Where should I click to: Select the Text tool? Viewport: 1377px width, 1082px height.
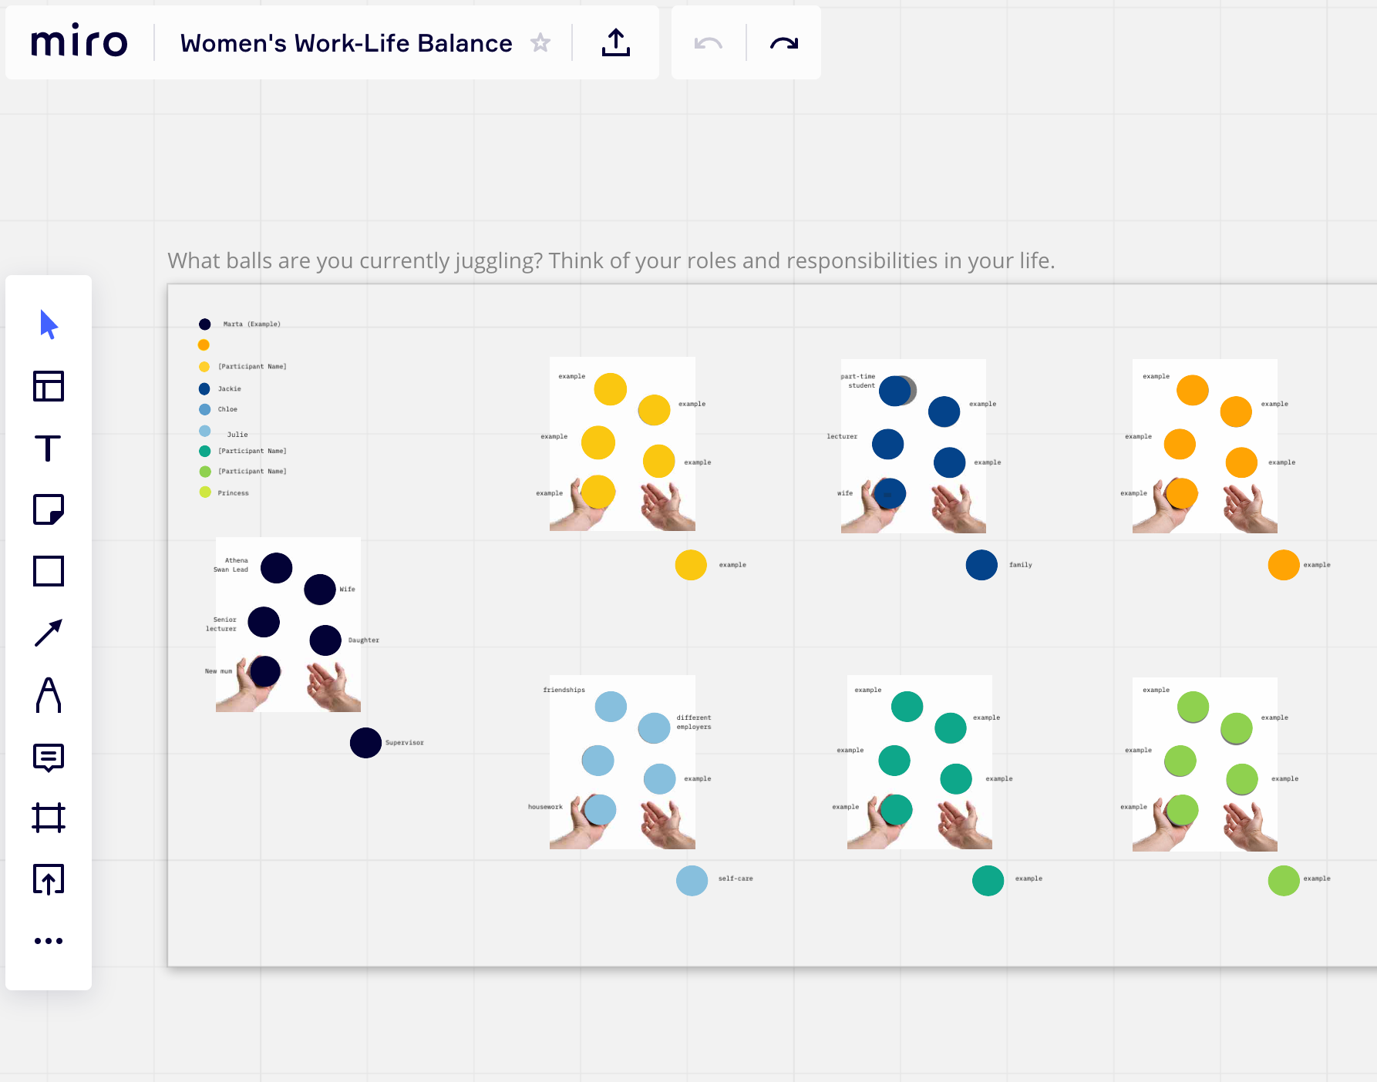[48, 448]
